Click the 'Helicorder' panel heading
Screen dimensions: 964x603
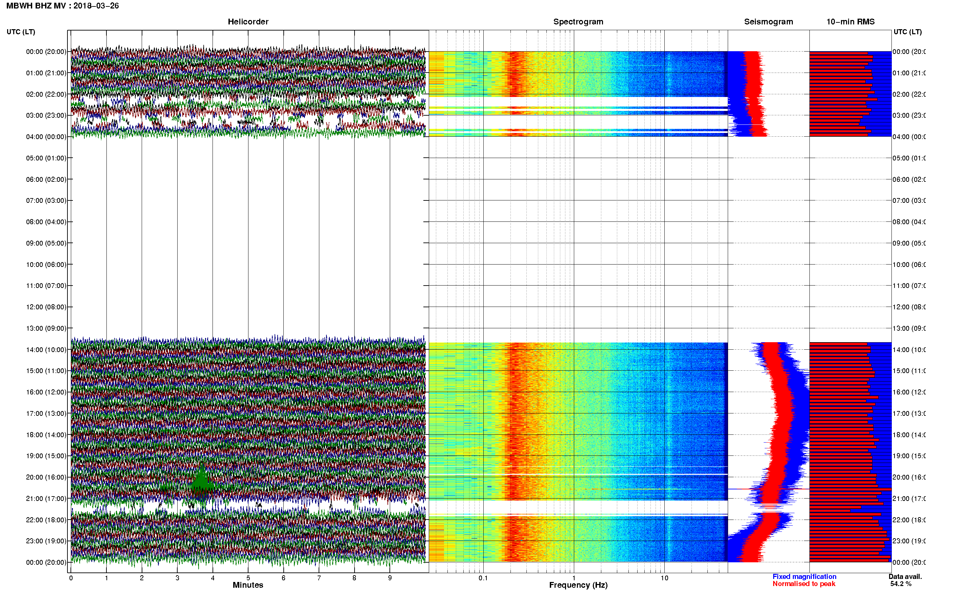[248, 22]
